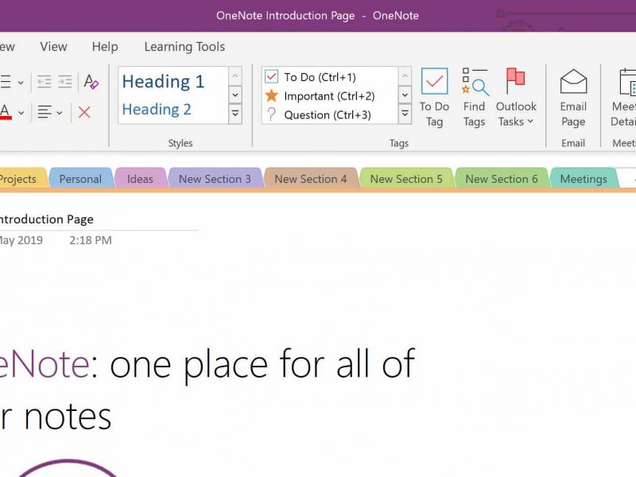The image size is (636, 477).
Task: Click the Email Page envelope icon
Action: 573,82
